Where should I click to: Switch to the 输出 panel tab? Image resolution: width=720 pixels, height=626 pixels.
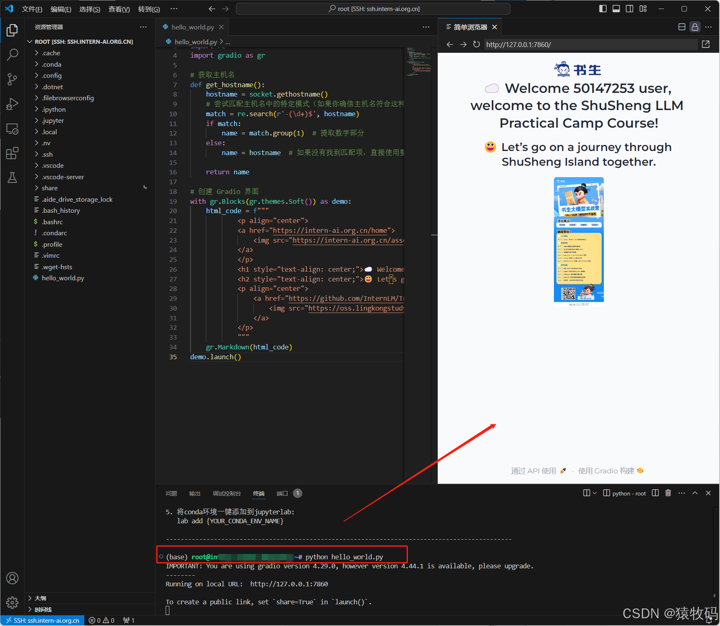click(195, 493)
